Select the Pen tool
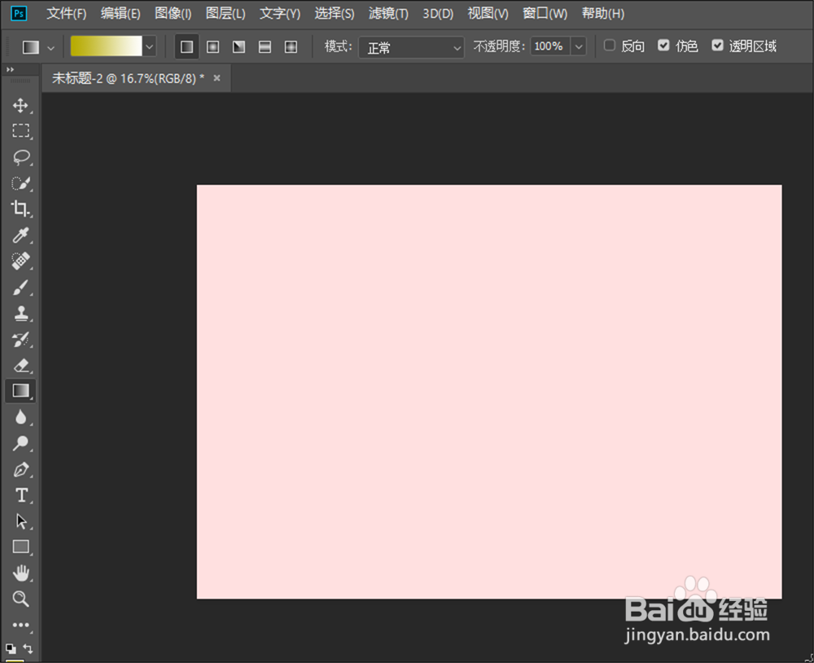The image size is (814, 663). point(21,469)
